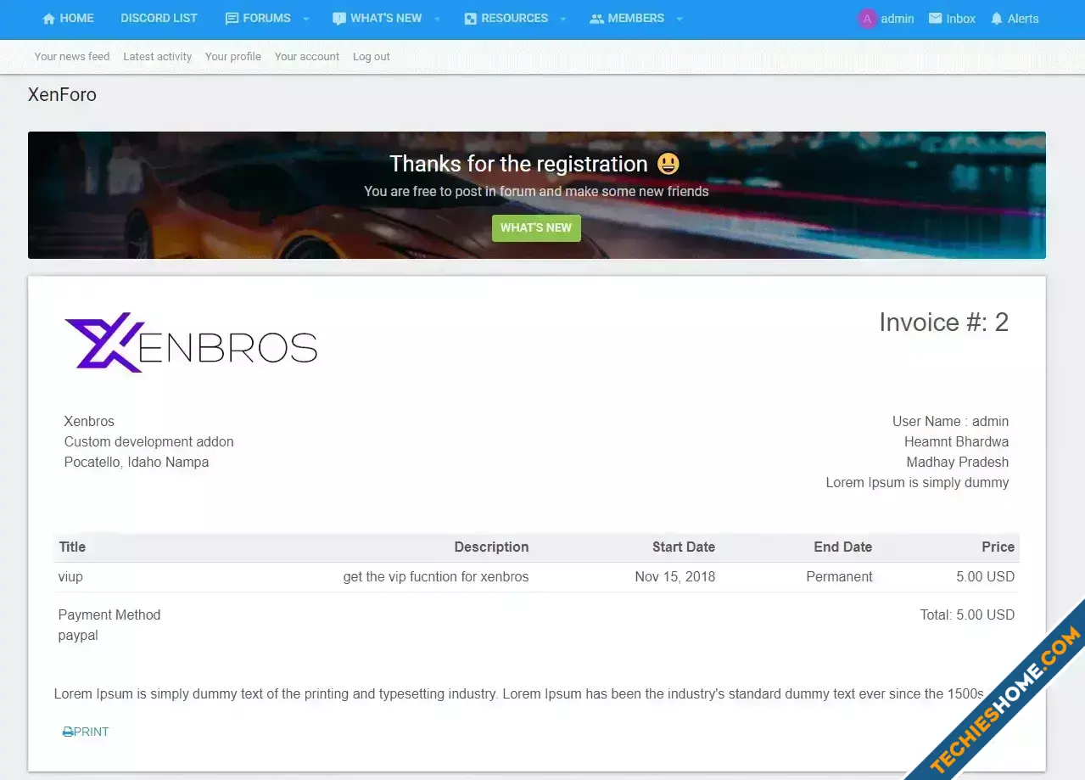
Task: Click 'get the vip fucntion for xenbros' cell
Action: 436,577
